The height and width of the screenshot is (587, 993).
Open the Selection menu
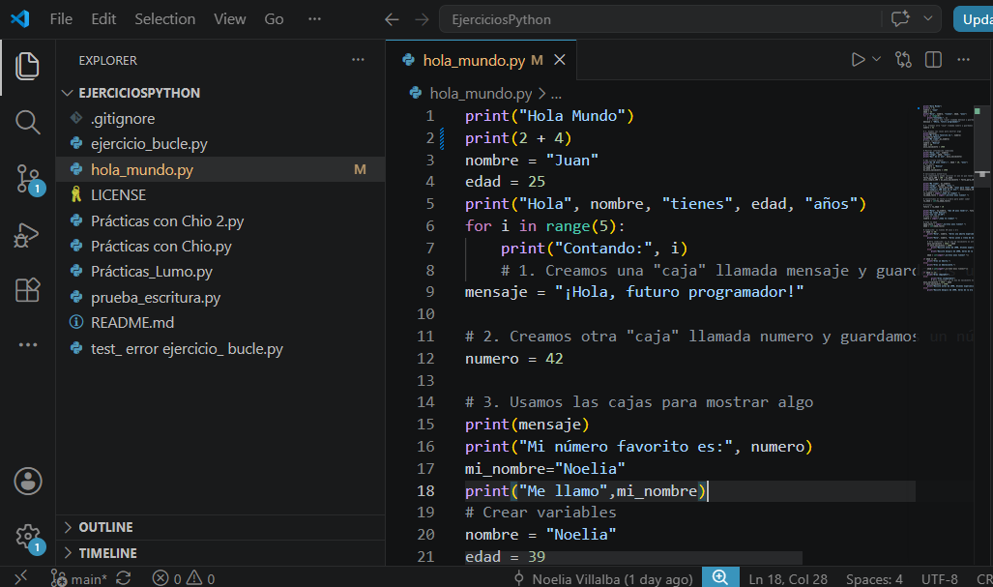click(164, 19)
